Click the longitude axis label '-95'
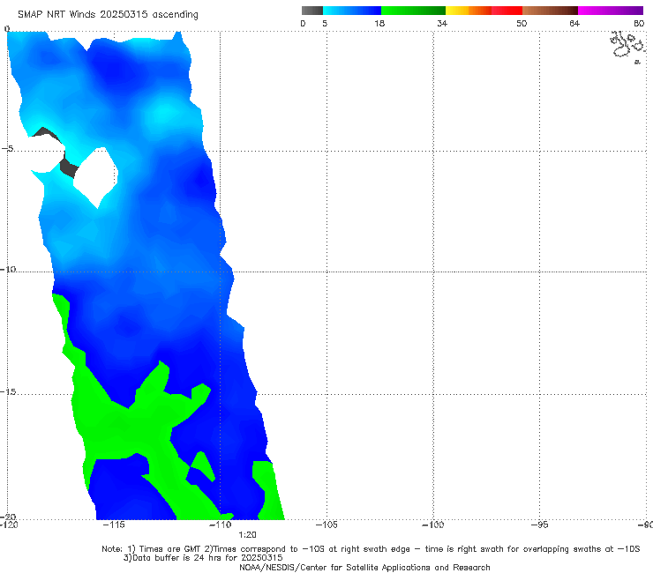 point(540,525)
